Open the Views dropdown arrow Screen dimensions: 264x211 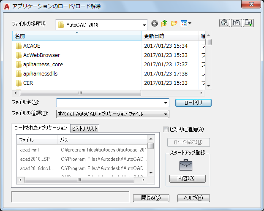coord(190,23)
